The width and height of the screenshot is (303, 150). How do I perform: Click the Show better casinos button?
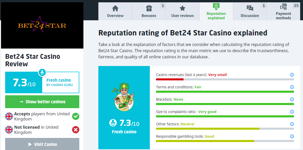point(42,102)
